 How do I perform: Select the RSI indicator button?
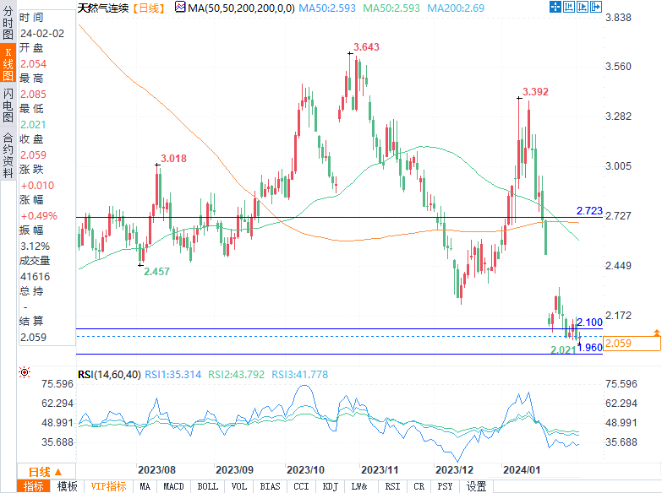[392, 486]
